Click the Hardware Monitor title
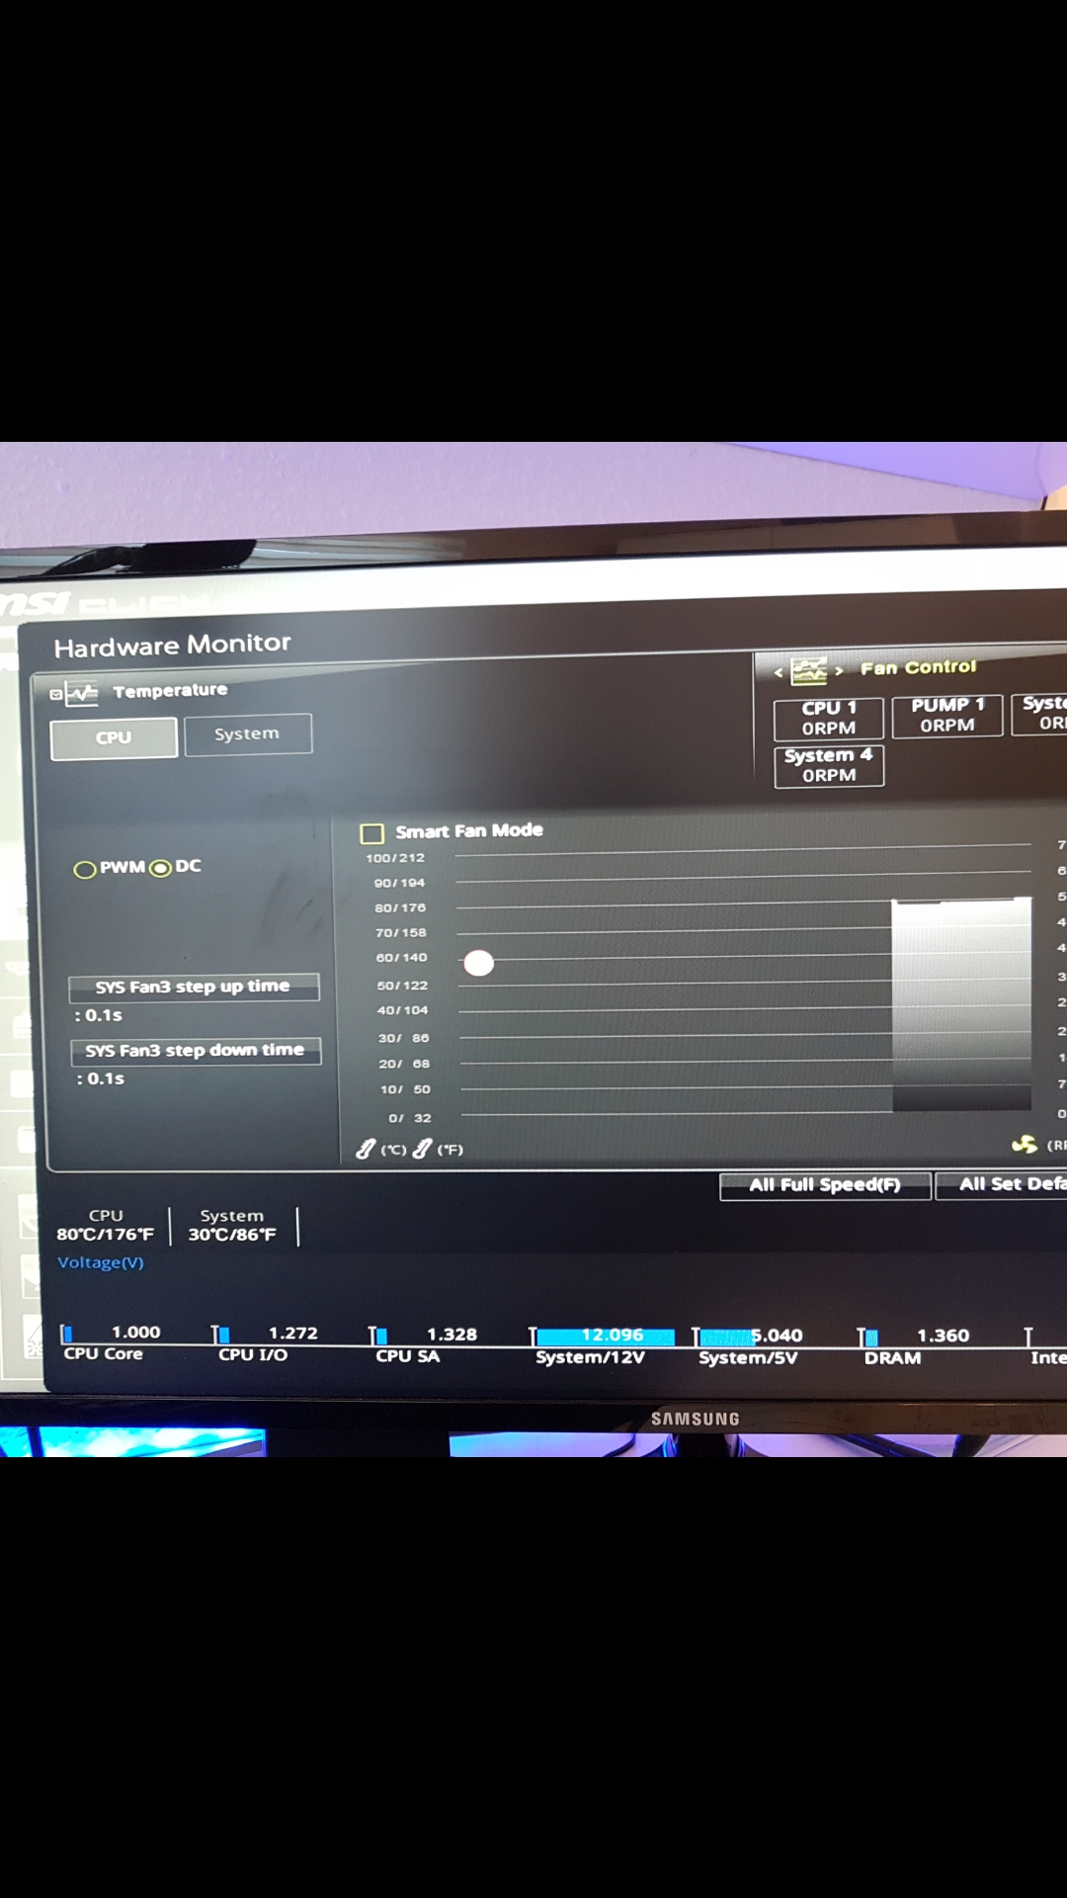1067x1898 pixels. (x=173, y=646)
